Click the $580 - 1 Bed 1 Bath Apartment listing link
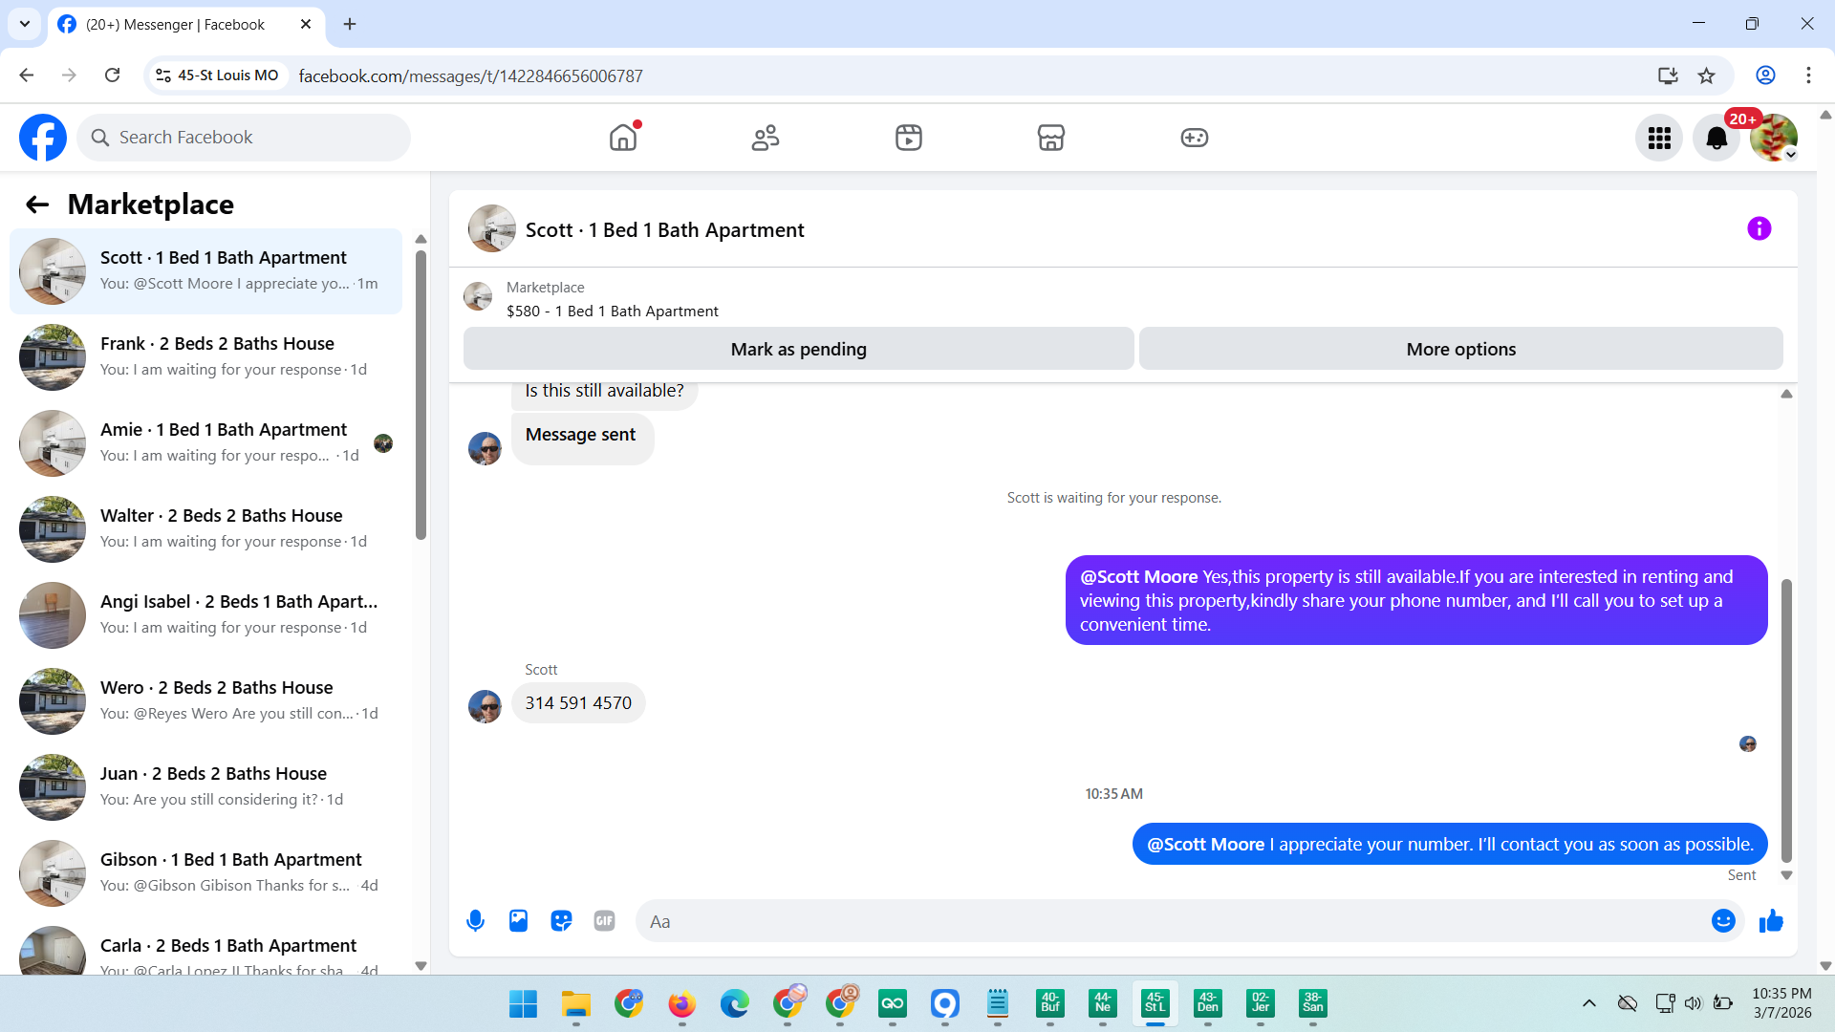Viewport: 1835px width, 1032px height. coord(613,312)
